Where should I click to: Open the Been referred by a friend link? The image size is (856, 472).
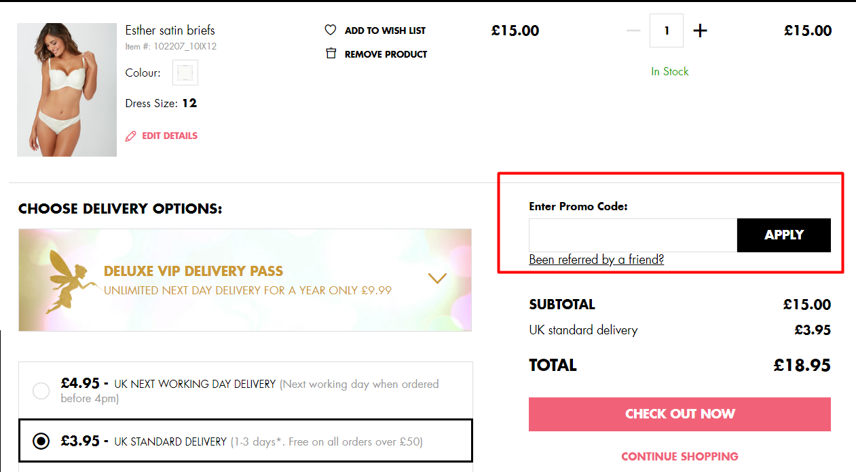tap(596, 259)
